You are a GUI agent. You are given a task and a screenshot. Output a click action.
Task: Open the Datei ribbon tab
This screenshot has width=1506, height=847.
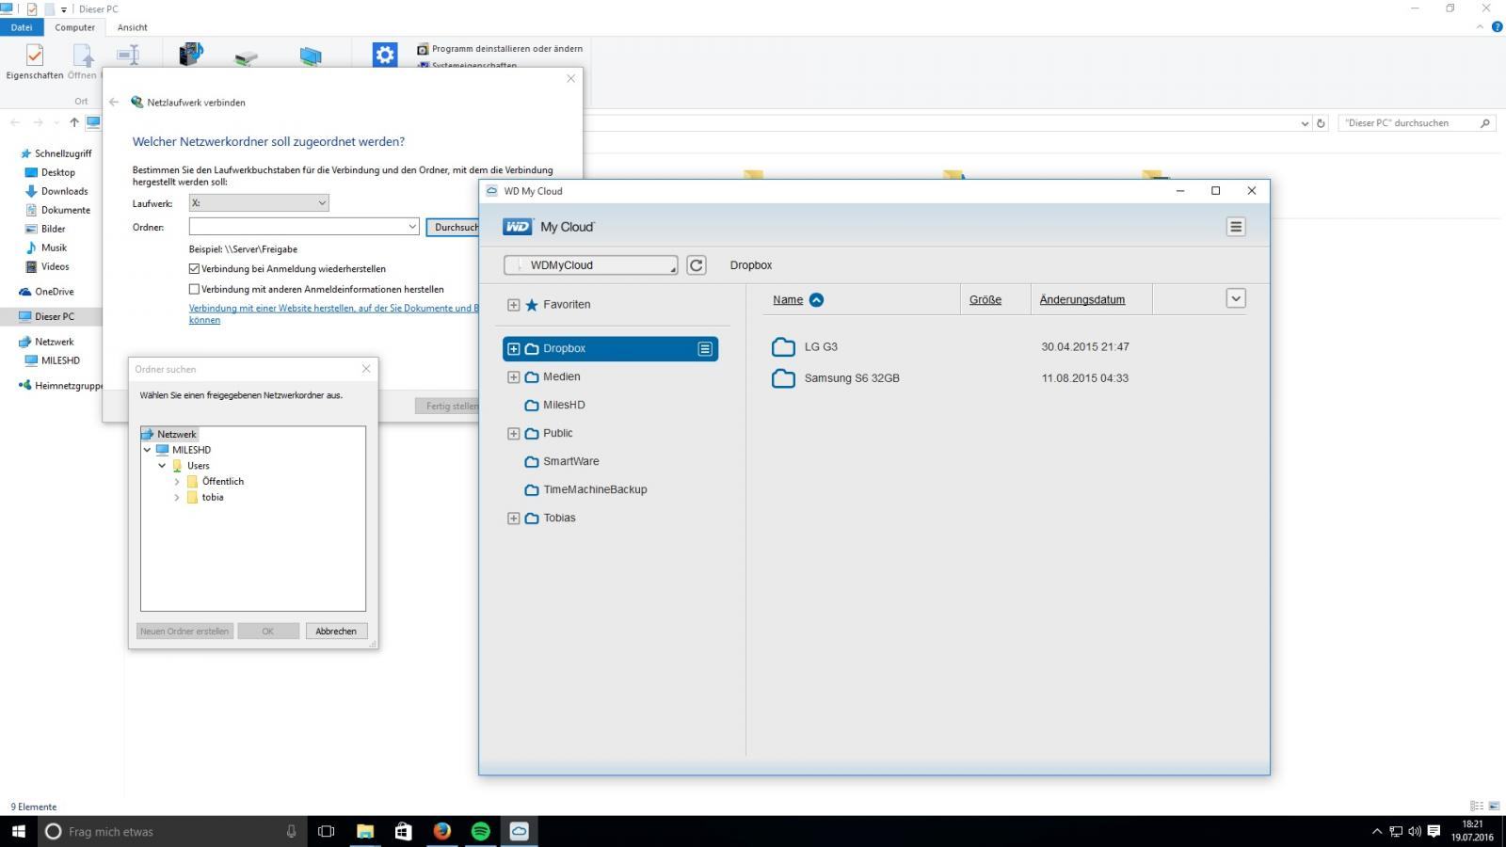click(22, 27)
